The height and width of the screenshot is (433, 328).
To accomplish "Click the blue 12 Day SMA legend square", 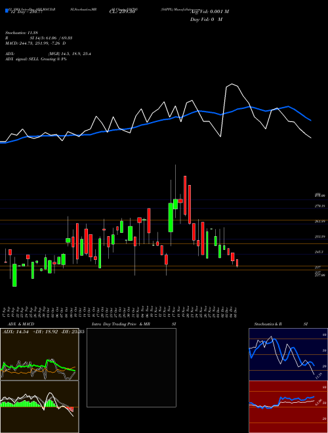I will [x=7, y=10].
